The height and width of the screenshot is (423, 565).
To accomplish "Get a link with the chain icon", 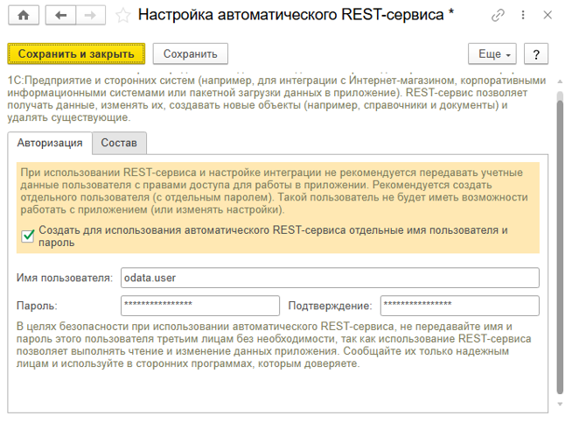I will 498,15.
